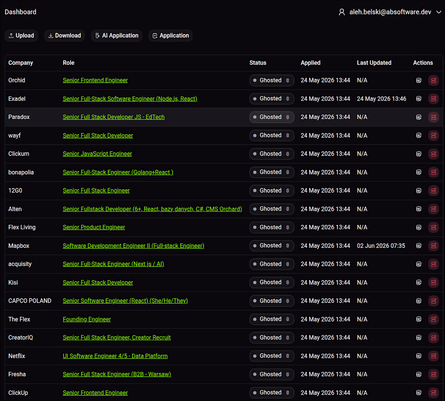Image resolution: width=445 pixels, height=401 pixels.
Task: Open the status dropdown for ClickUp
Action: (271, 393)
